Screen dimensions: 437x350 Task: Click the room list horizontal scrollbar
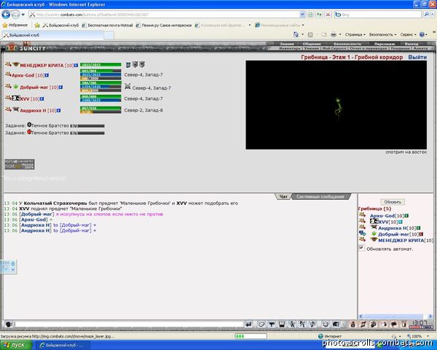click(395, 316)
